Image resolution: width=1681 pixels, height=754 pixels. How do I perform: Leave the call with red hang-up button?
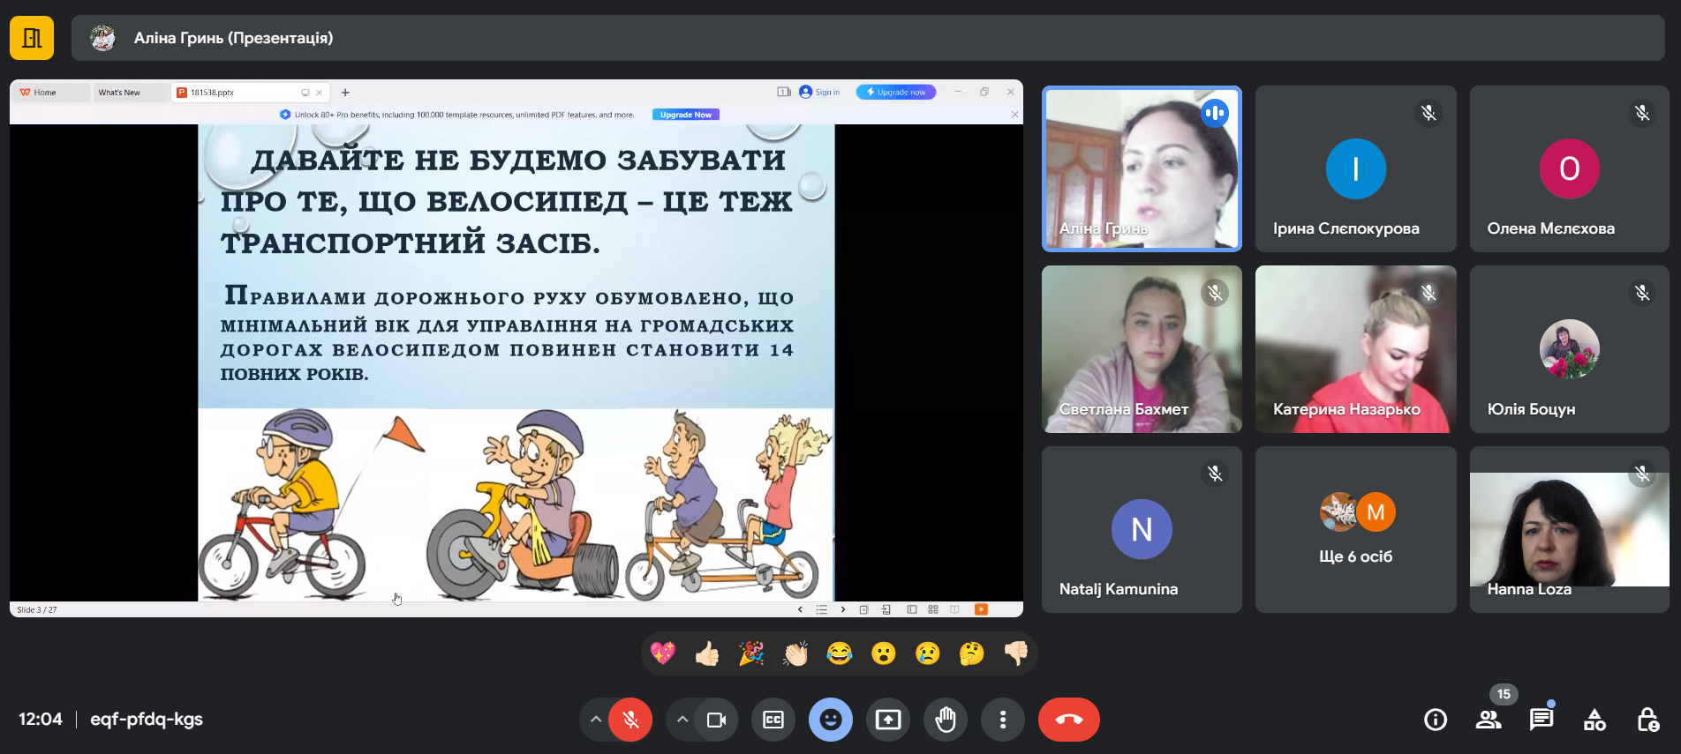click(1068, 720)
